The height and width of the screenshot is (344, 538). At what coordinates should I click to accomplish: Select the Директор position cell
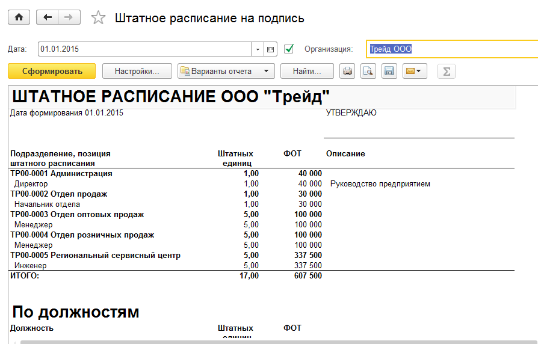click(x=31, y=184)
